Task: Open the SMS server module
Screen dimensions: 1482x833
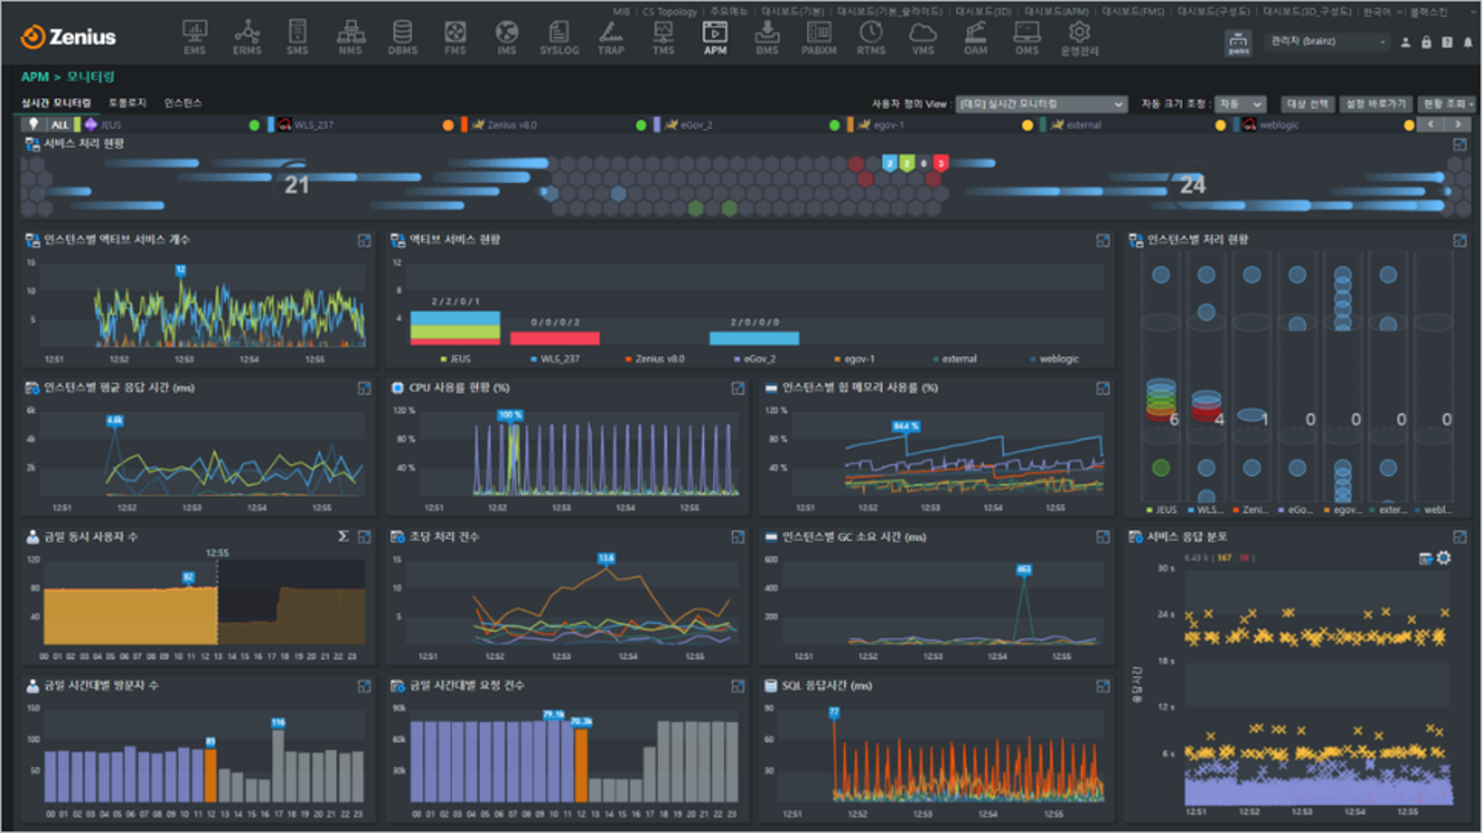Action: point(297,37)
